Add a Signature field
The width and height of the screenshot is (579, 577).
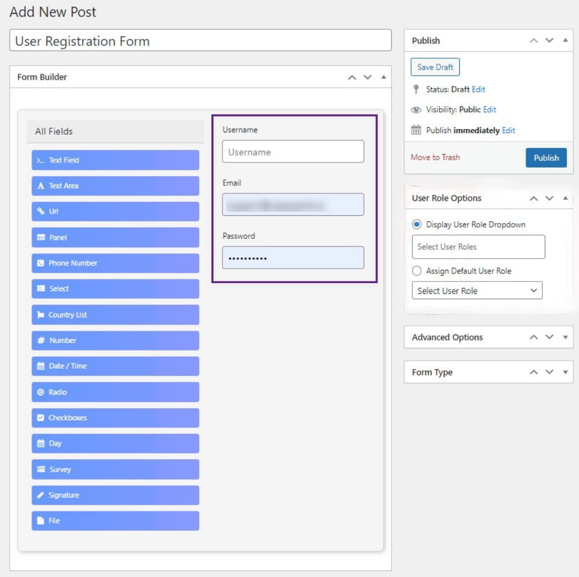click(x=115, y=495)
